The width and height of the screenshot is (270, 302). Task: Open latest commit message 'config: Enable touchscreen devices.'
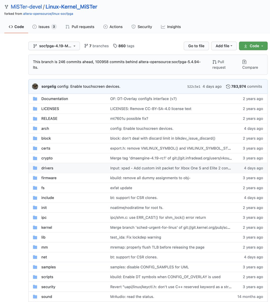tap(89, 86)
